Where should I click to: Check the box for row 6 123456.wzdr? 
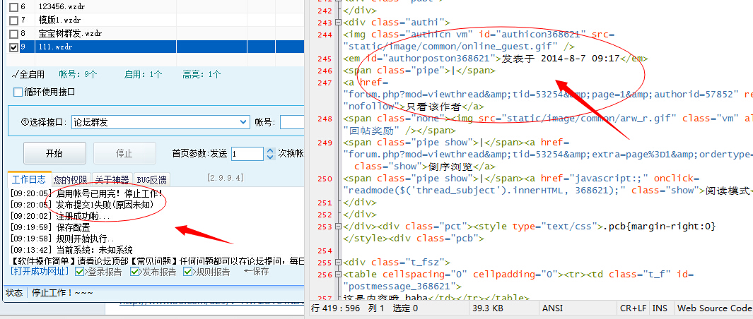click(x=13, y=6)
